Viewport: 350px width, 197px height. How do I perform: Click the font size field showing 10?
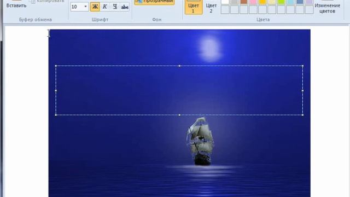(x=77, y=7)
